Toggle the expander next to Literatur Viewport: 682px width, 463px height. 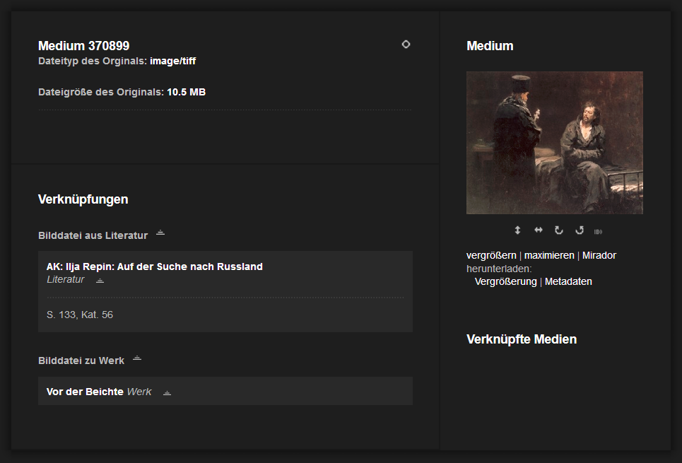[100, 280]
